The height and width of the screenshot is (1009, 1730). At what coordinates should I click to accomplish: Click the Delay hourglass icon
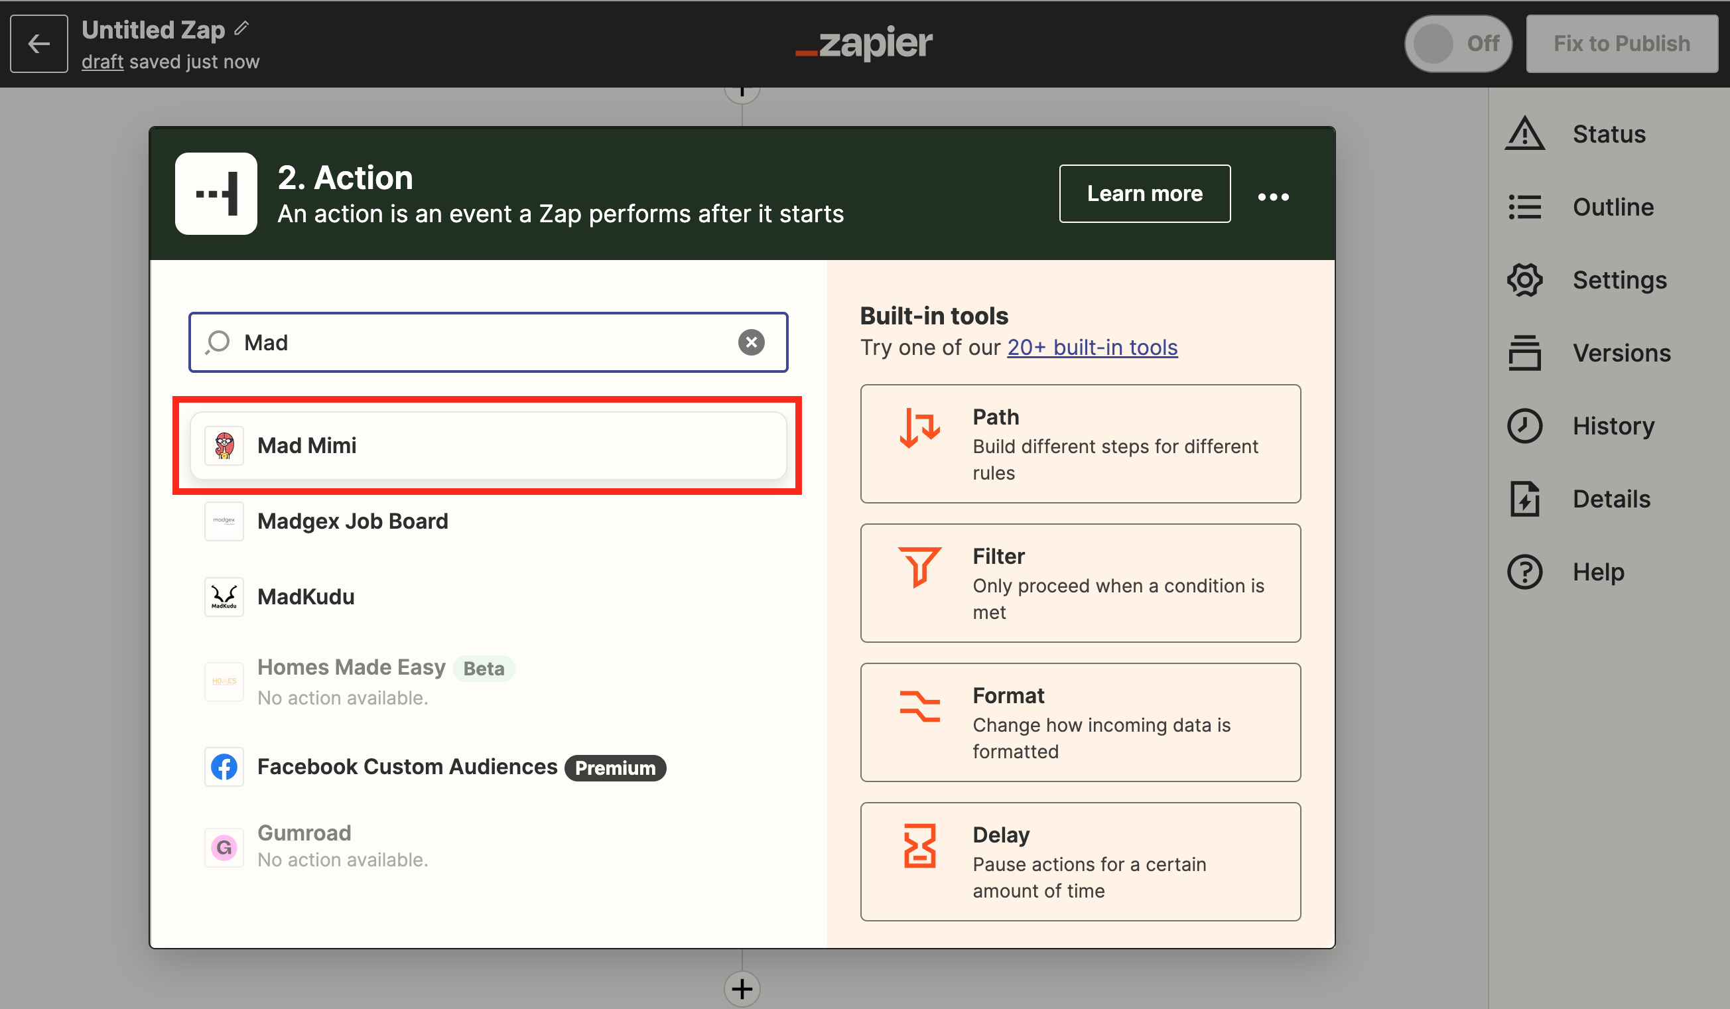919,846
